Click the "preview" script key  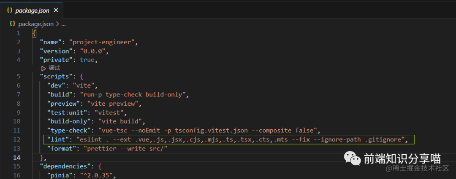63,104
